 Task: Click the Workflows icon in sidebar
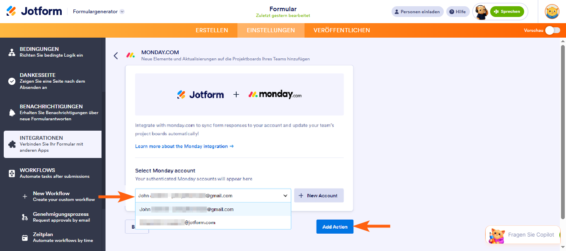(12, 173)
